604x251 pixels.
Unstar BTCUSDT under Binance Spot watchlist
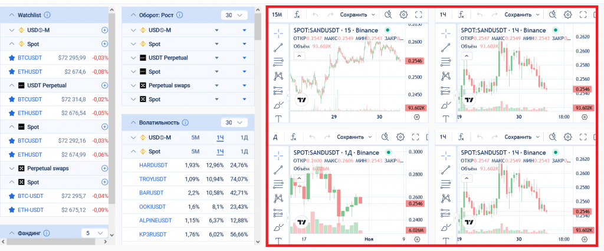coord(11,58)
